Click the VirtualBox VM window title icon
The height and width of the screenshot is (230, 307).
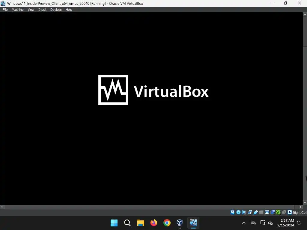coord(3,3)
